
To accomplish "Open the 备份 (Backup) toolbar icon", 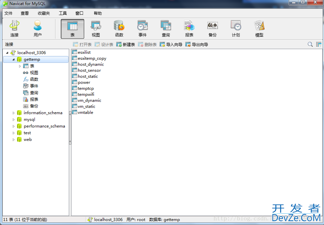I will tap(213, 29).
